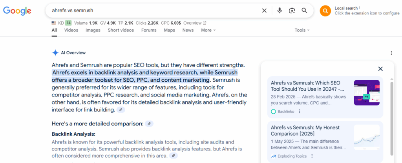402x163 pixels.
Task: Click the TP 2.1K metric
Action: tap(126, 23)
